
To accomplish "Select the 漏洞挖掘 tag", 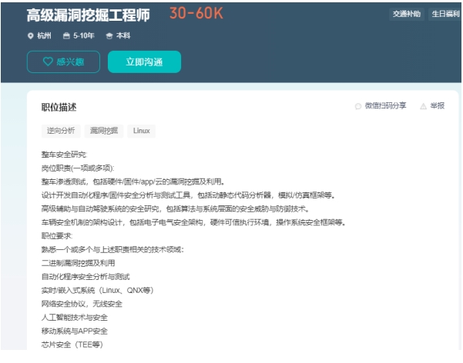I will click(x=104, y=131).
